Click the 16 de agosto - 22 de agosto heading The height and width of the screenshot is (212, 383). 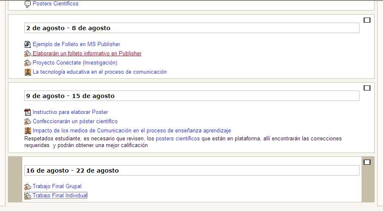(72, 171)
